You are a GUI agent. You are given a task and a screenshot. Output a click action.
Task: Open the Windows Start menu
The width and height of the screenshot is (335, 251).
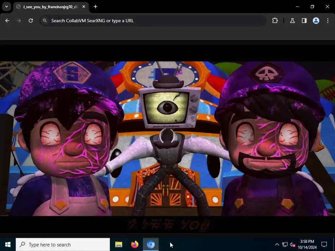(8, 244)
